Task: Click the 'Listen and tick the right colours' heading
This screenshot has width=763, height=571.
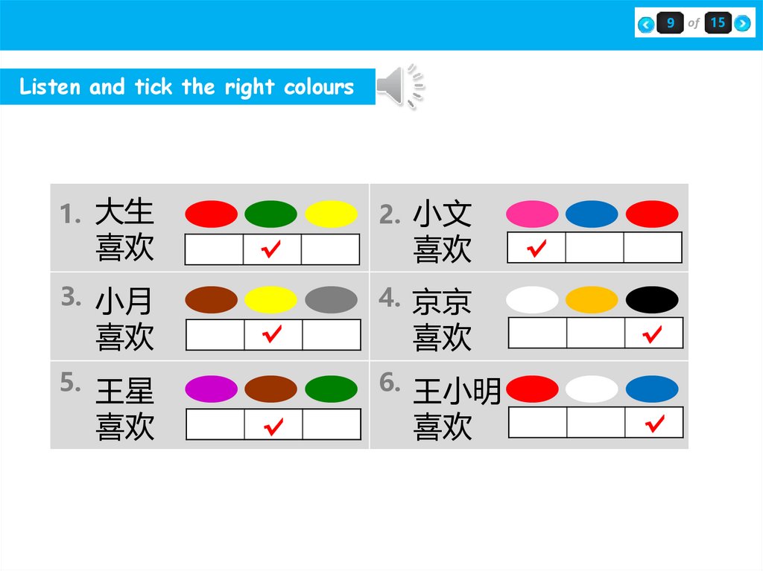Action: [186, 87]
